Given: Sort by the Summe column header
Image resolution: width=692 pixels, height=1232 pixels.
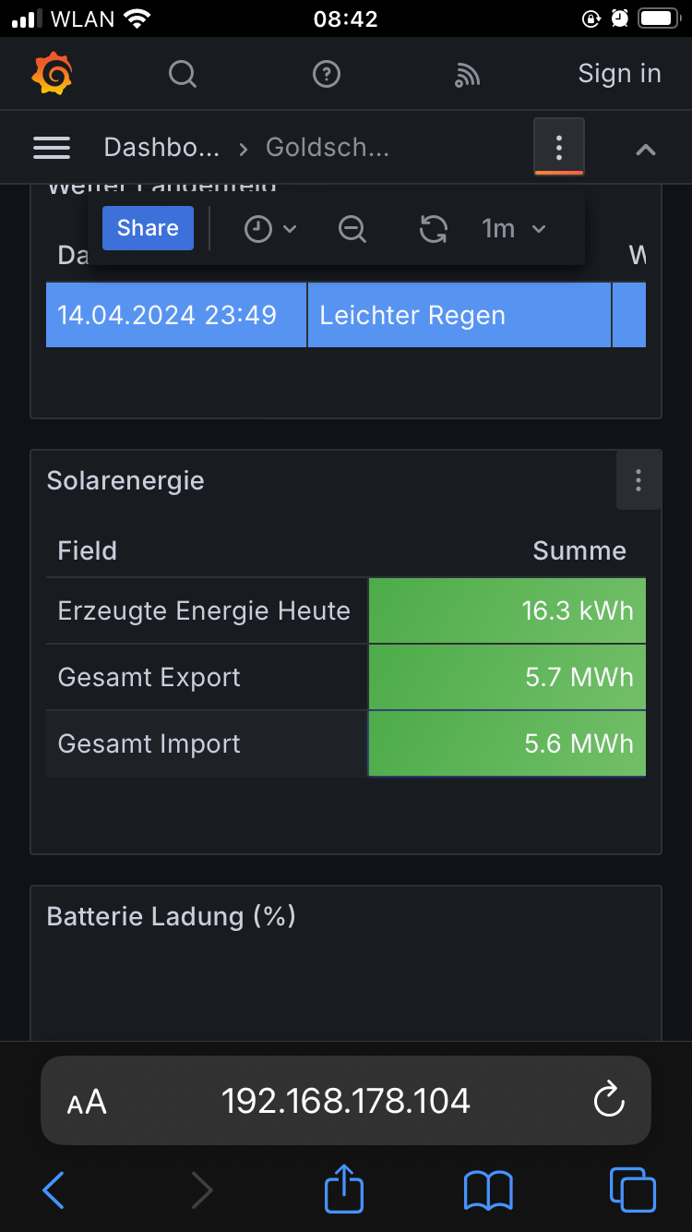Looking at the screenshot, I should pos(579,550).
